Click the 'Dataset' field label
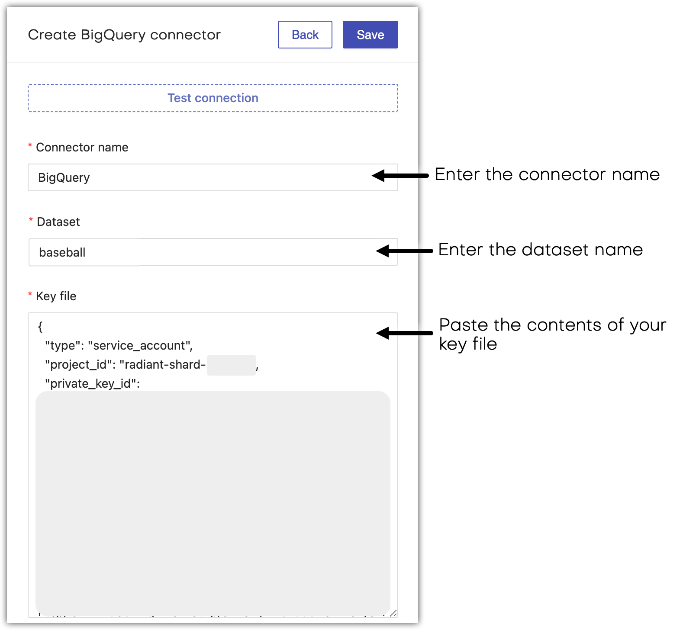 58,222
